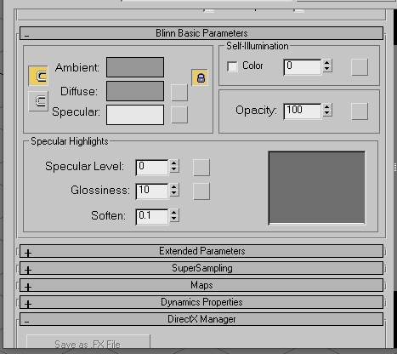
Task: Toggle the Diffuse and Ambient map lock
Action: tap(200, 77)
